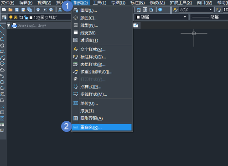Open the 格式(O) menu

(80, 3)
